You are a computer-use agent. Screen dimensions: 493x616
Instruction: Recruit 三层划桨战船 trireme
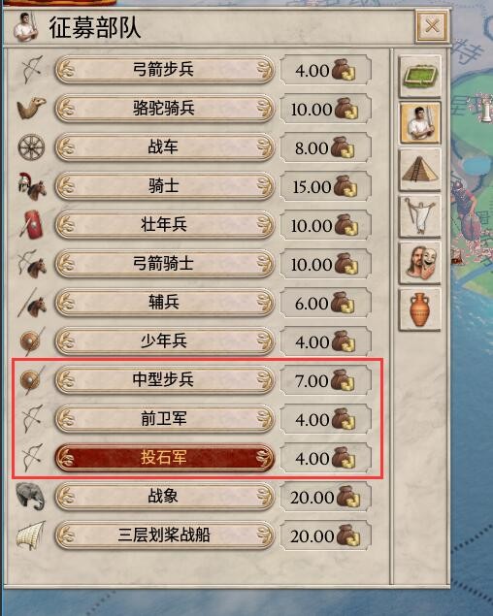(x=164, y=535)
